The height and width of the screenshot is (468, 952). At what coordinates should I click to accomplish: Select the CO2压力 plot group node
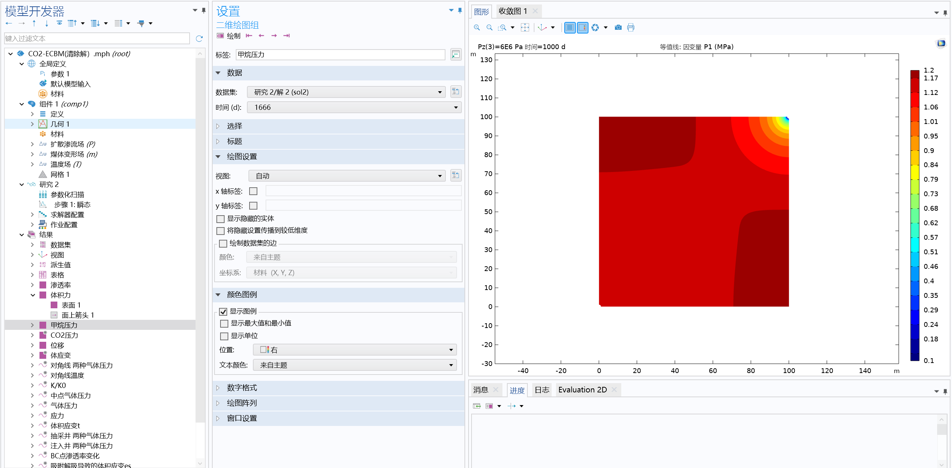(x=64, y=335)
